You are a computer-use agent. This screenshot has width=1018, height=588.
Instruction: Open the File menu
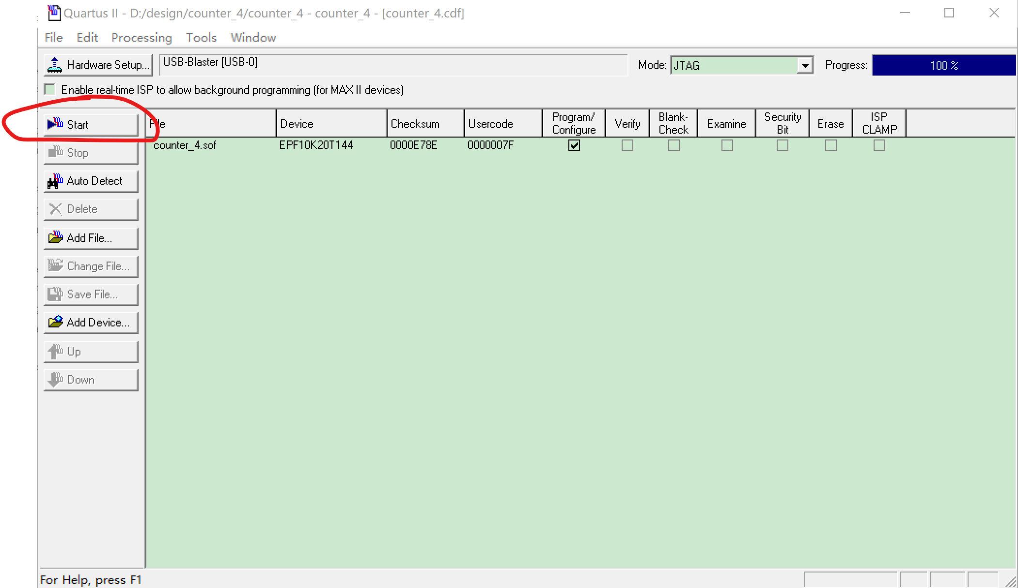pos(53,37)
